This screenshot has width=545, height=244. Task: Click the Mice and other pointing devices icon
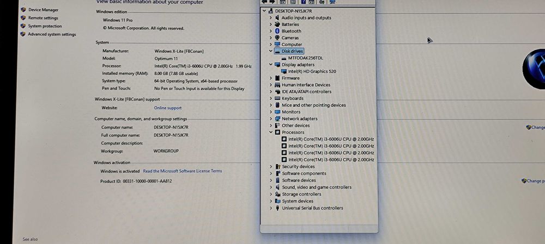[277, 105]
